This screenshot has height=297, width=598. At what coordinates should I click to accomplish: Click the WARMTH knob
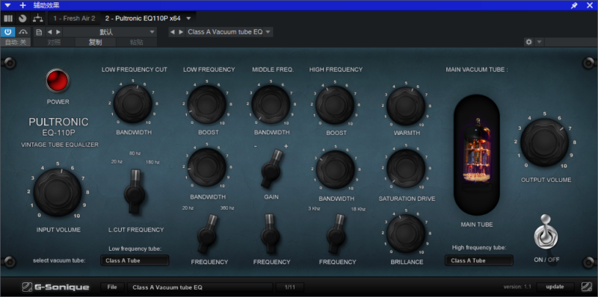click(x=406, y=106)
